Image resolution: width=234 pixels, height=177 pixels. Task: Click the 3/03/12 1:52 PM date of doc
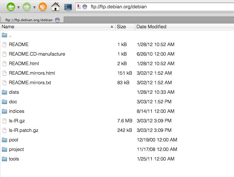[x=154, y=102]
